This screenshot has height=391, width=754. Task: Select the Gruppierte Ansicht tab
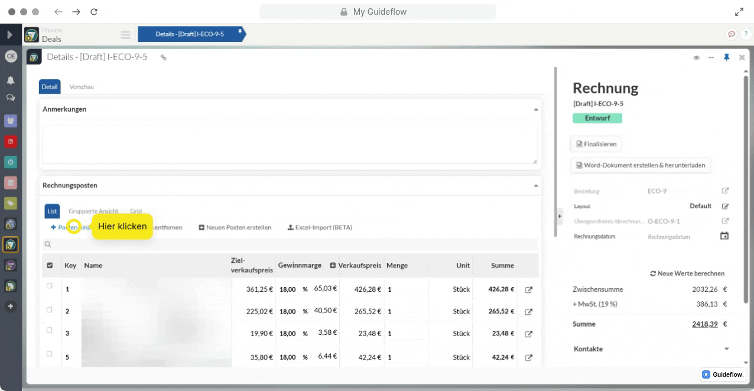pyautogui.click(x=93, y=211)
